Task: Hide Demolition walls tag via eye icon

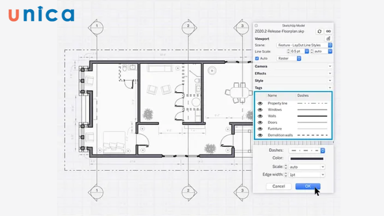Action: 260,135
